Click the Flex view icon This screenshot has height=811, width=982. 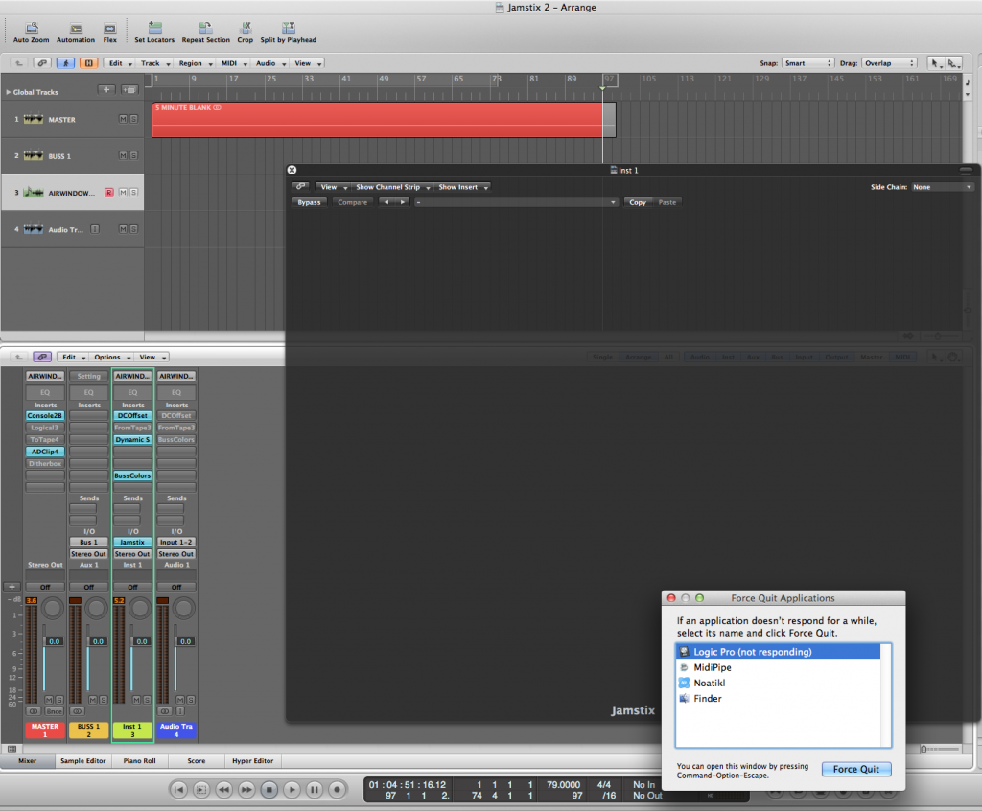[x=110, y=29]
